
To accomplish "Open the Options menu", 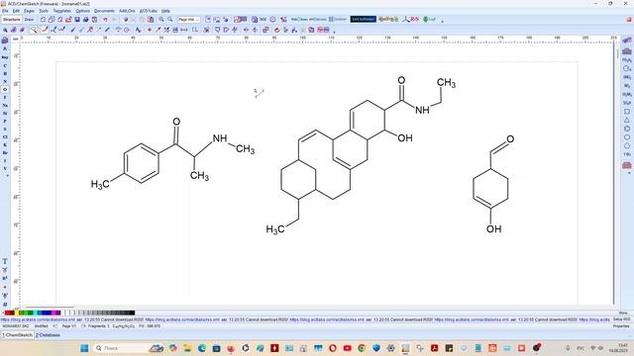I will click(x=83, y=11).
